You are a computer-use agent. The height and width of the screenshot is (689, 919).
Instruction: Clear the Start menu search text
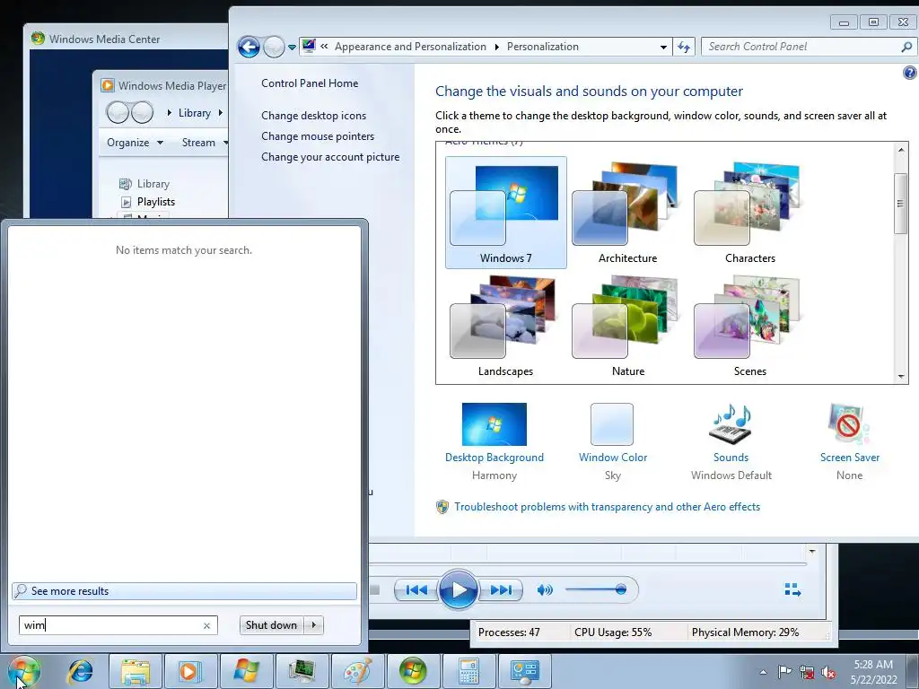coord(207,625)
